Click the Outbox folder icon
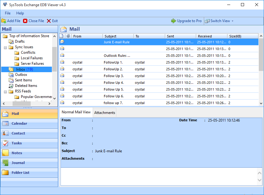Screen dimensions: 264x195 [11, 75]
